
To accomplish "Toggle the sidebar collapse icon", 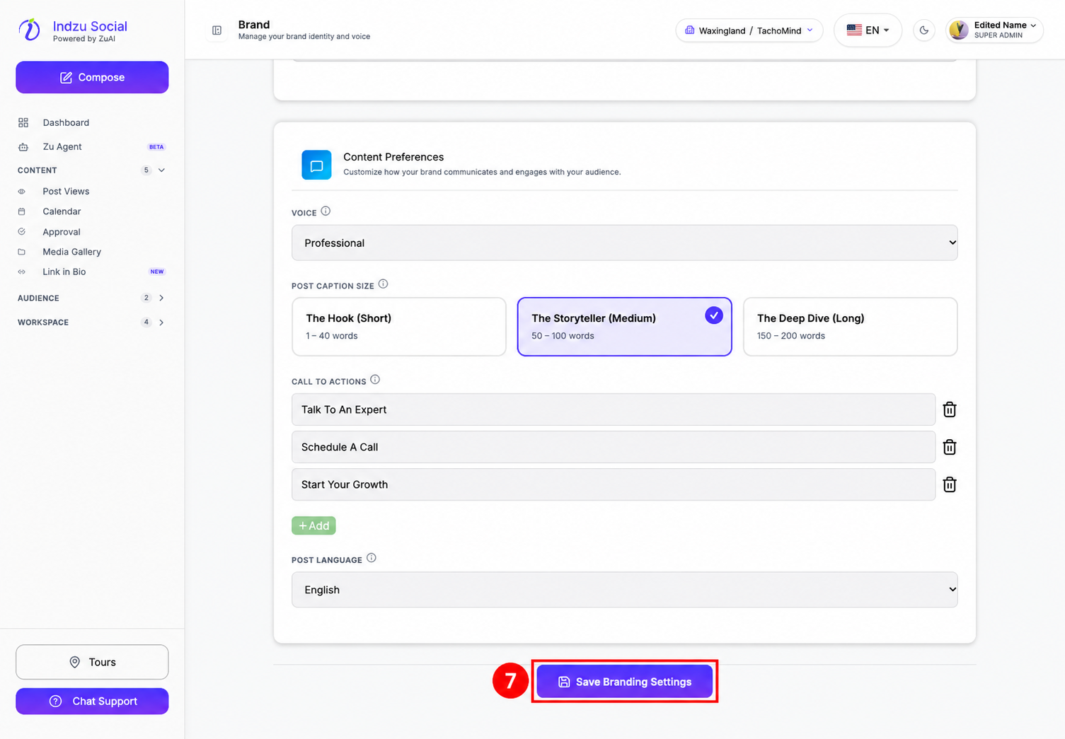I will tap(217, 30).
